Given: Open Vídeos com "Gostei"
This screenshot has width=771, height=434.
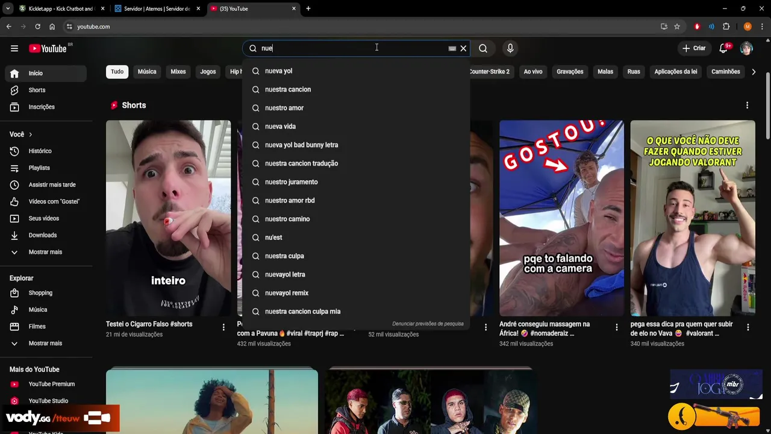Looking at the screenshot, I should coord(46,201).
